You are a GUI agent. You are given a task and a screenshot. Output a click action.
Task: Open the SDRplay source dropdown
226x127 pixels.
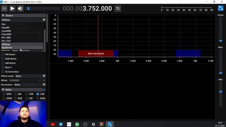pos(23,20)
